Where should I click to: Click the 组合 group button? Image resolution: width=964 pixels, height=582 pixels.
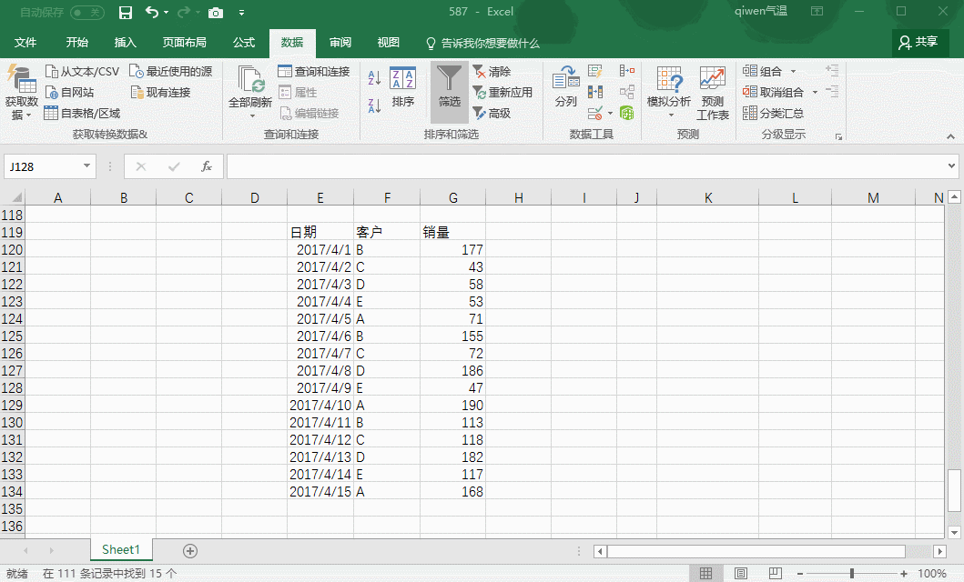[x=762, y=71]
